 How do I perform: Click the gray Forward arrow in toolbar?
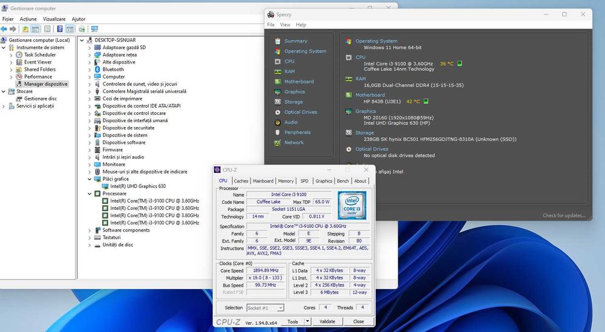pos(13,29)
